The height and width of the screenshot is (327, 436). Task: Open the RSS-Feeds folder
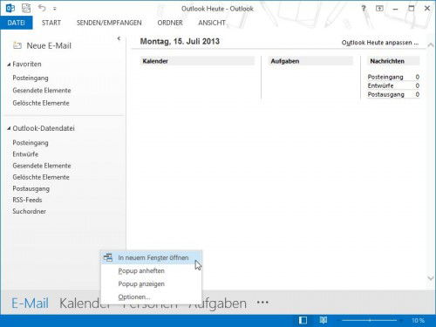tap(27, 200)
